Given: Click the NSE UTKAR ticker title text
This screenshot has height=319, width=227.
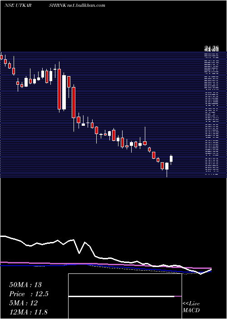Looking at the screenshot, I should pyautogui.click(x=18, y=5).
